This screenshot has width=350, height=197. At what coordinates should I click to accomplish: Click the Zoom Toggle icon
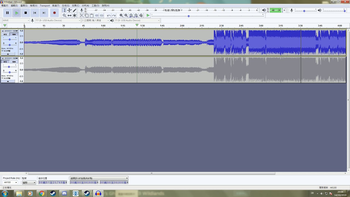141,16
